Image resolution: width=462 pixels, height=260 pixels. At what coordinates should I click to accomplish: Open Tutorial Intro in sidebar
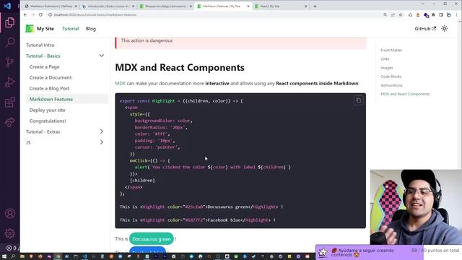[40, 45]
